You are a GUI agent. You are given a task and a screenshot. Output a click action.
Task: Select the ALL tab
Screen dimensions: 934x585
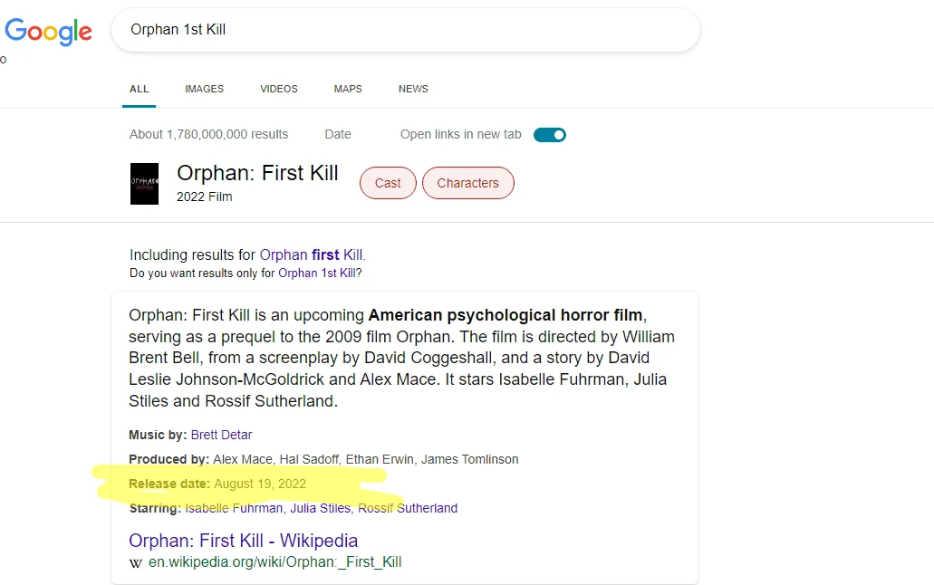click(139, 89)
